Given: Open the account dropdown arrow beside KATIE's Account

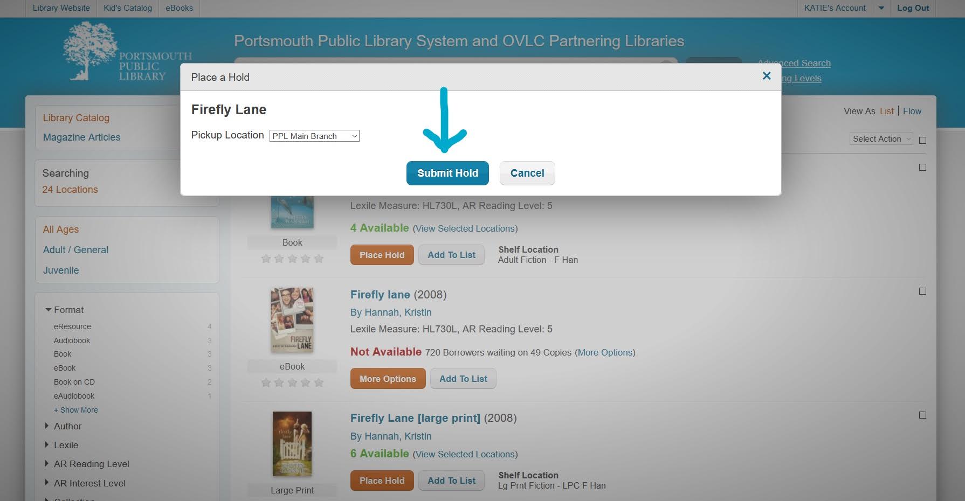Looking at the screenshot, I should 881,8.
